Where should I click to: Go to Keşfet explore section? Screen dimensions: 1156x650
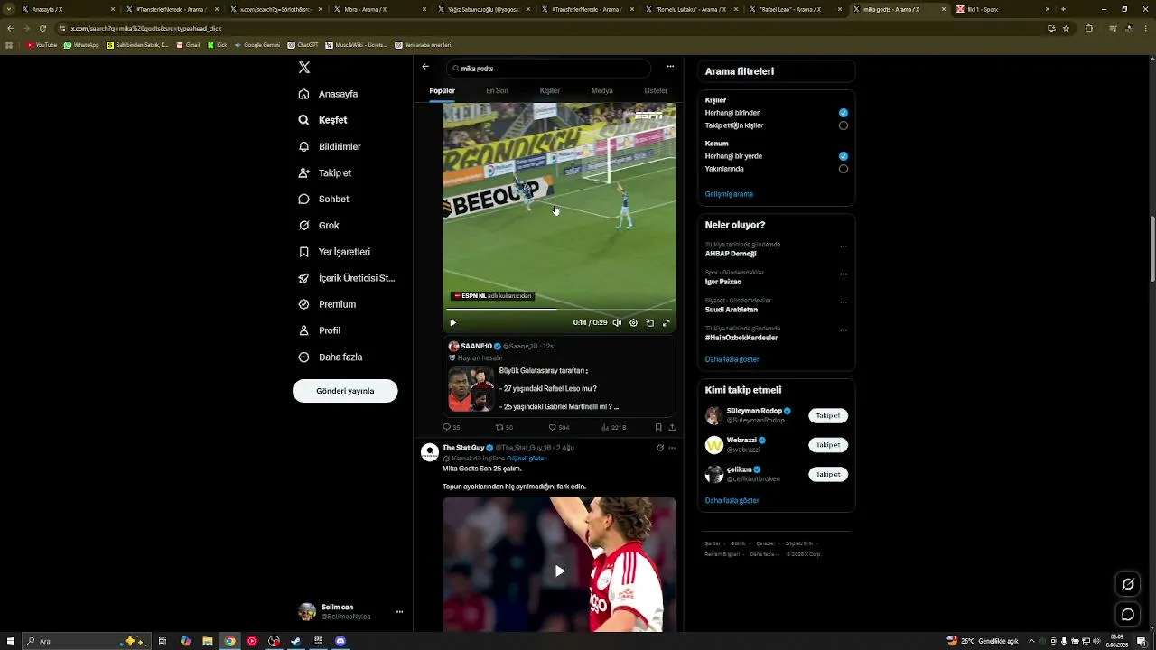pos(323,120)
